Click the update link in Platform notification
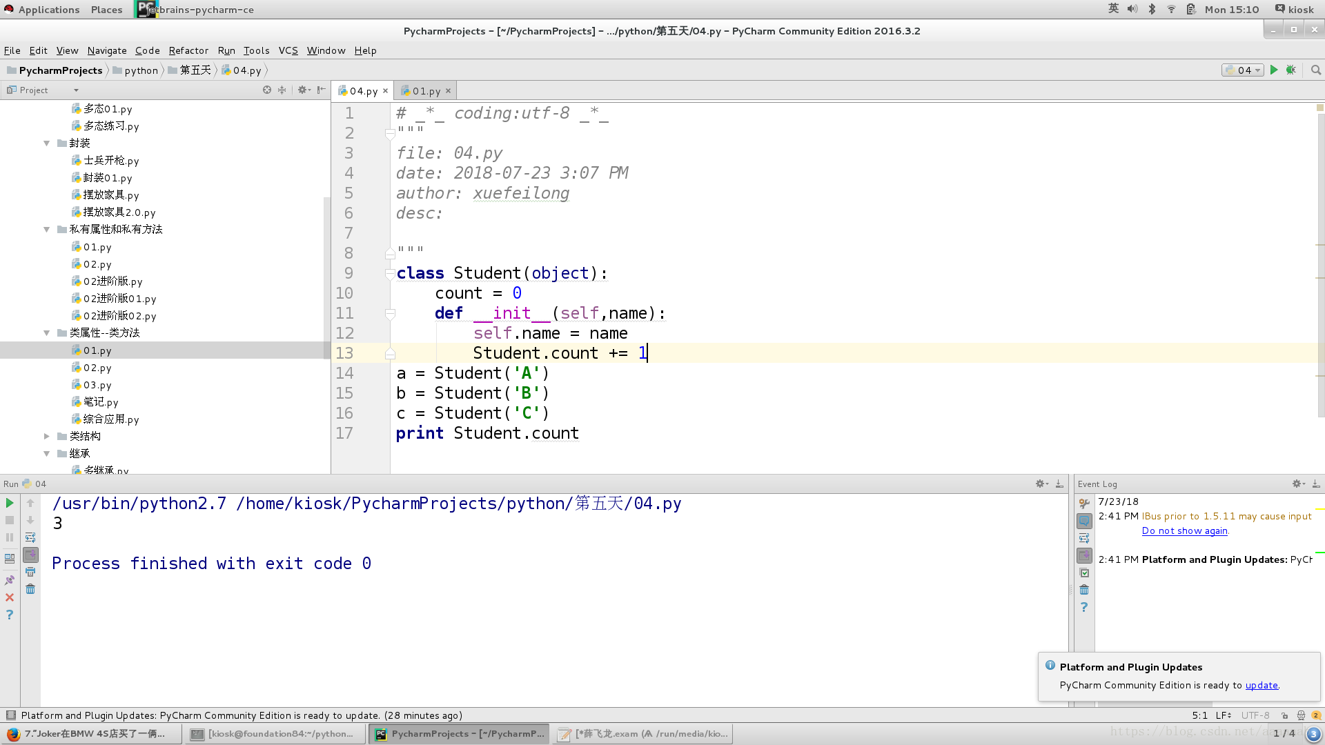 [1262, 685]
